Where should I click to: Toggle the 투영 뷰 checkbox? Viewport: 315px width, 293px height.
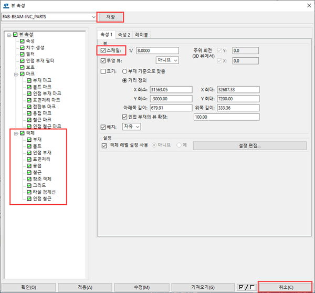(103, 60)
